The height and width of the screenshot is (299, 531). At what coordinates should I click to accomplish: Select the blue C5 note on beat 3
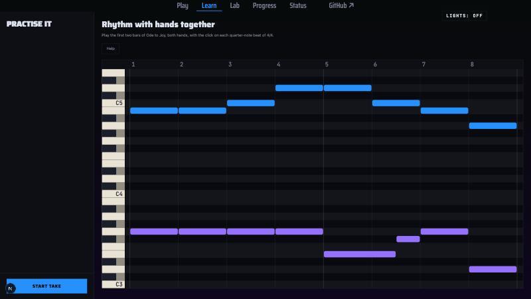click(x=251, y=103)
